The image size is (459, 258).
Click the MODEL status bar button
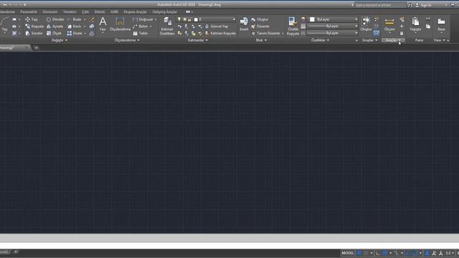[x=348, y=253]
